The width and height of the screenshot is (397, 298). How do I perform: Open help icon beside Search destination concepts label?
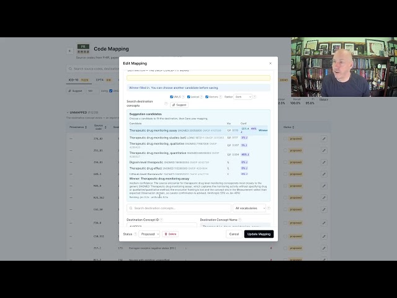tap(166, 104)
